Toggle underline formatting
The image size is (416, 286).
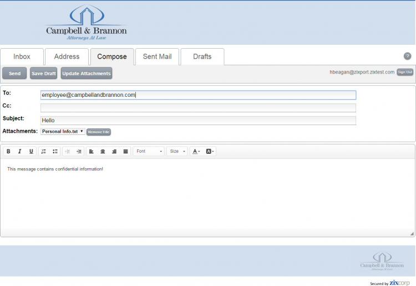[31, 151]
